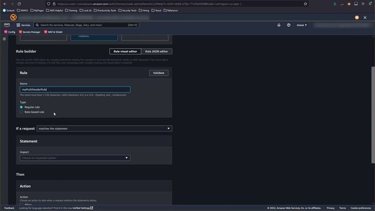Open the Terms footer link
The width and height of the screenshot is (375, 211).
pyautogui.click(x=342, y=208)
